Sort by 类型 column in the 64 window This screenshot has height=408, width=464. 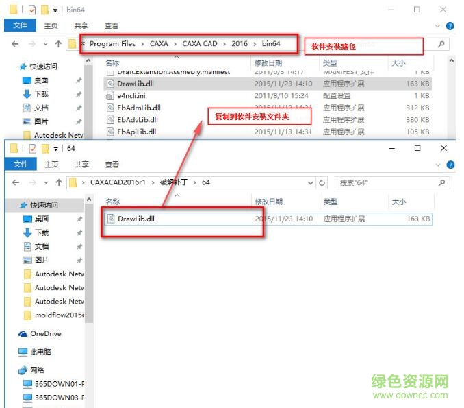[x=331, y=202]
